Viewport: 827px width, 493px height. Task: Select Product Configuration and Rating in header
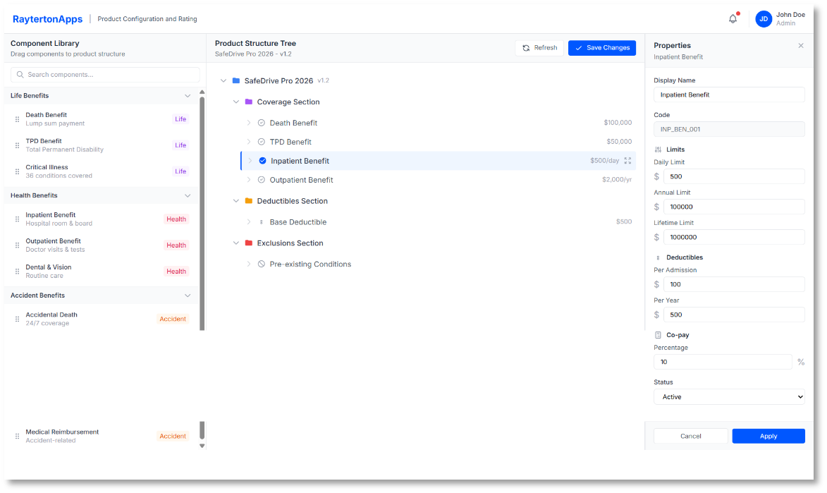click(147, 18)
